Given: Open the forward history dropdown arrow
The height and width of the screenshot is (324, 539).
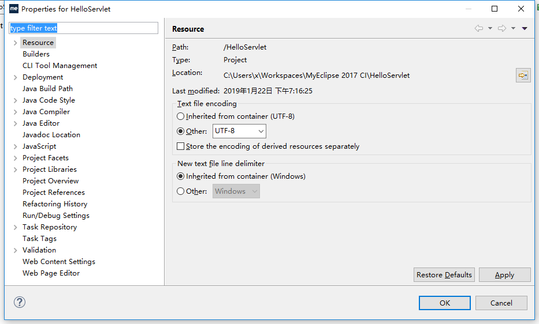Looking at the screenshot, I should tap(513, 28).
